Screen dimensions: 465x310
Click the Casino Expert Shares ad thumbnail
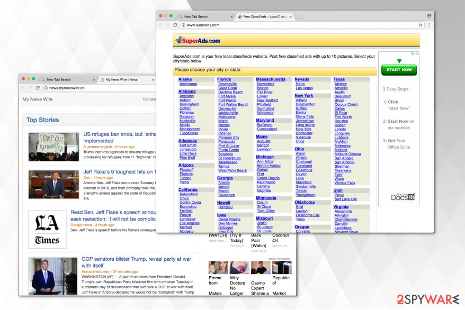click(261, 268)
